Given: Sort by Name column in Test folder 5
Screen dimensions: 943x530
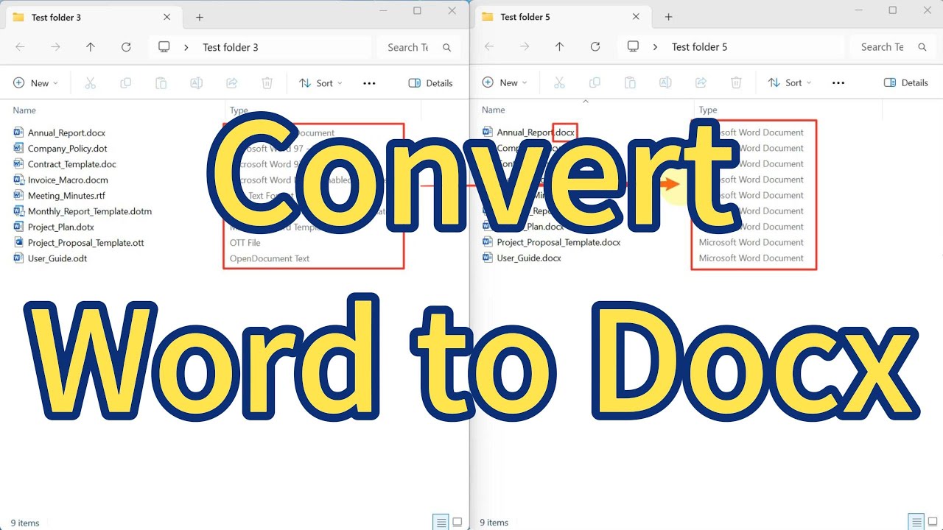Looking at the screenshot, I should tap(493, 110).
